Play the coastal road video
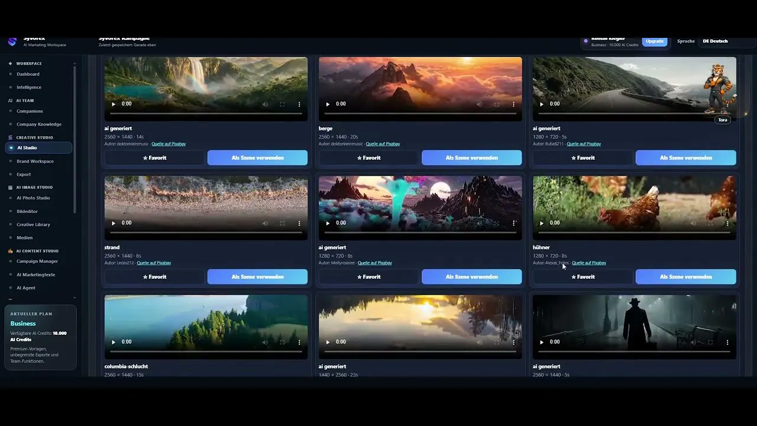This screenshot has width=757, height=426. pyautogui.click(x=542, y=104)
